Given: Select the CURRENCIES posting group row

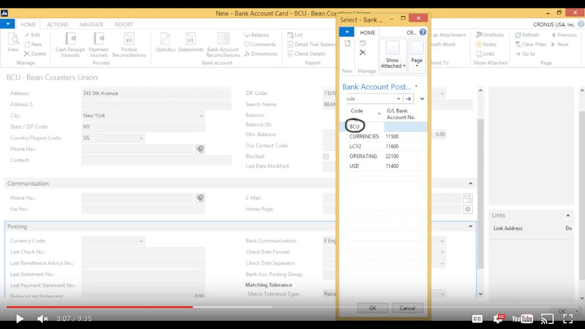Looking at the screenshot, I should point(363,136).
